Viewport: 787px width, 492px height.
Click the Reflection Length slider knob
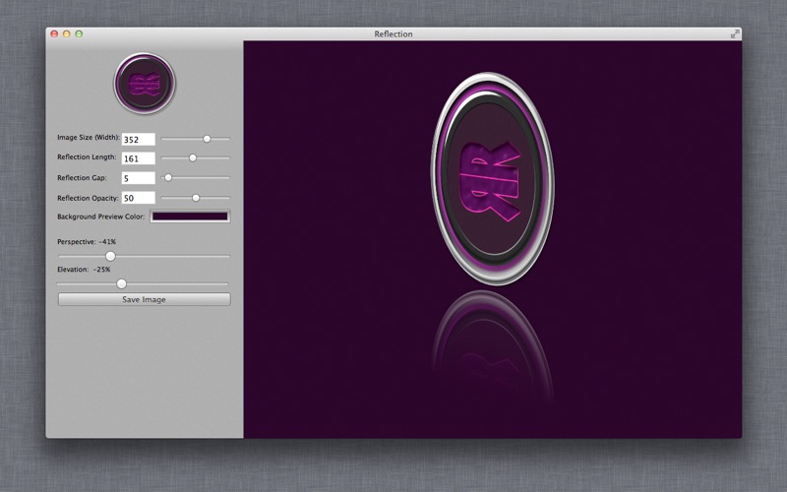point(193,157)
